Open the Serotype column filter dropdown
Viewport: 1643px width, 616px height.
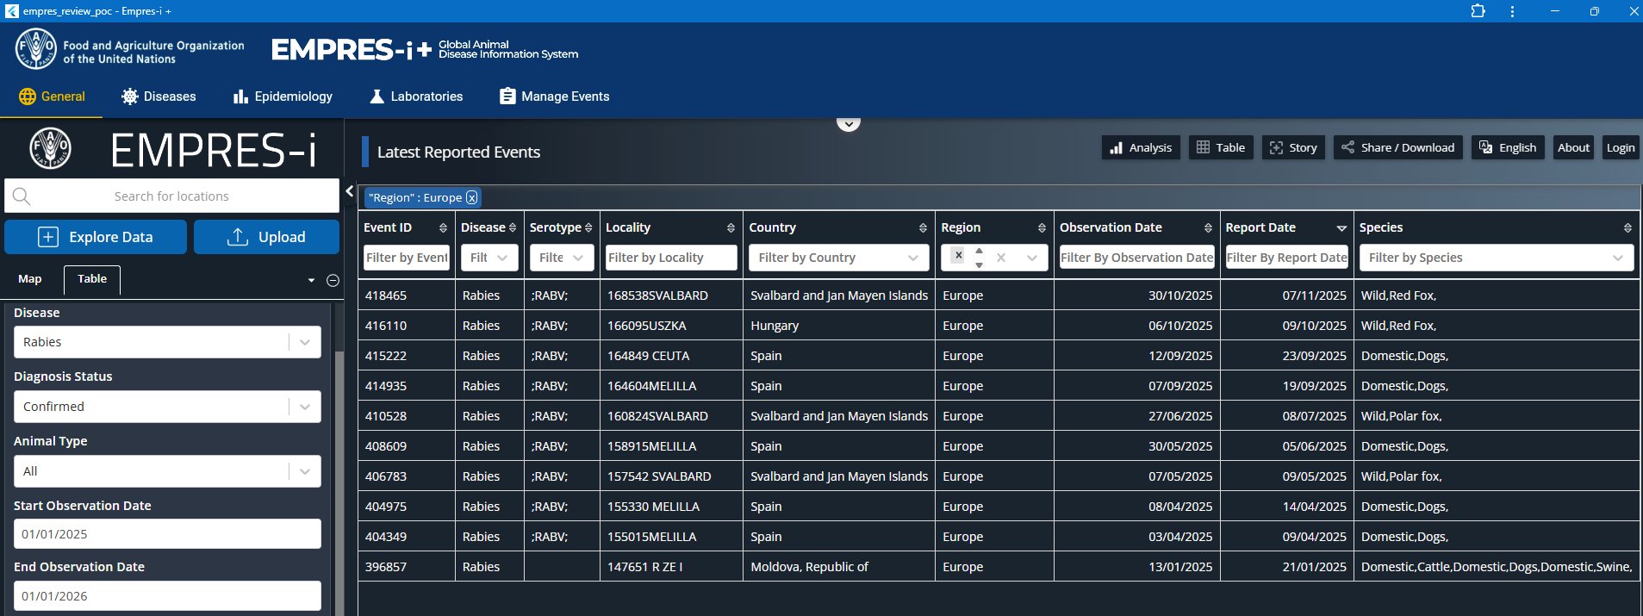pyautogui.click(x=562, y=258)
